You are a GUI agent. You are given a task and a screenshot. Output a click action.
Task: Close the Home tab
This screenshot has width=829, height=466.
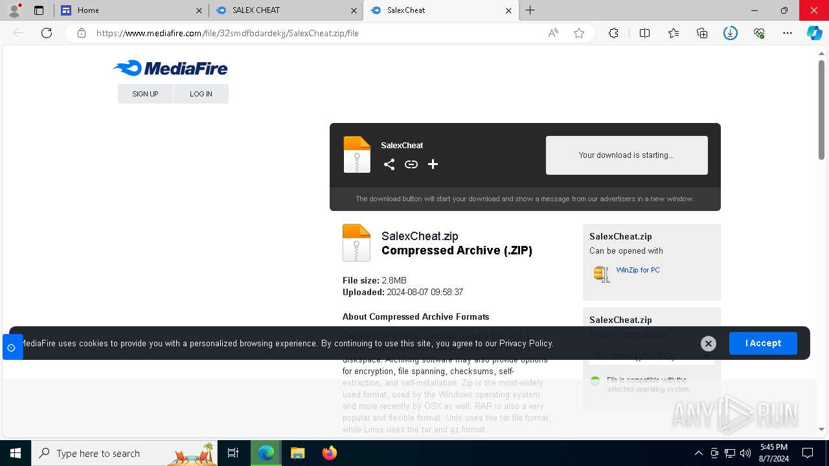(199, 10)
